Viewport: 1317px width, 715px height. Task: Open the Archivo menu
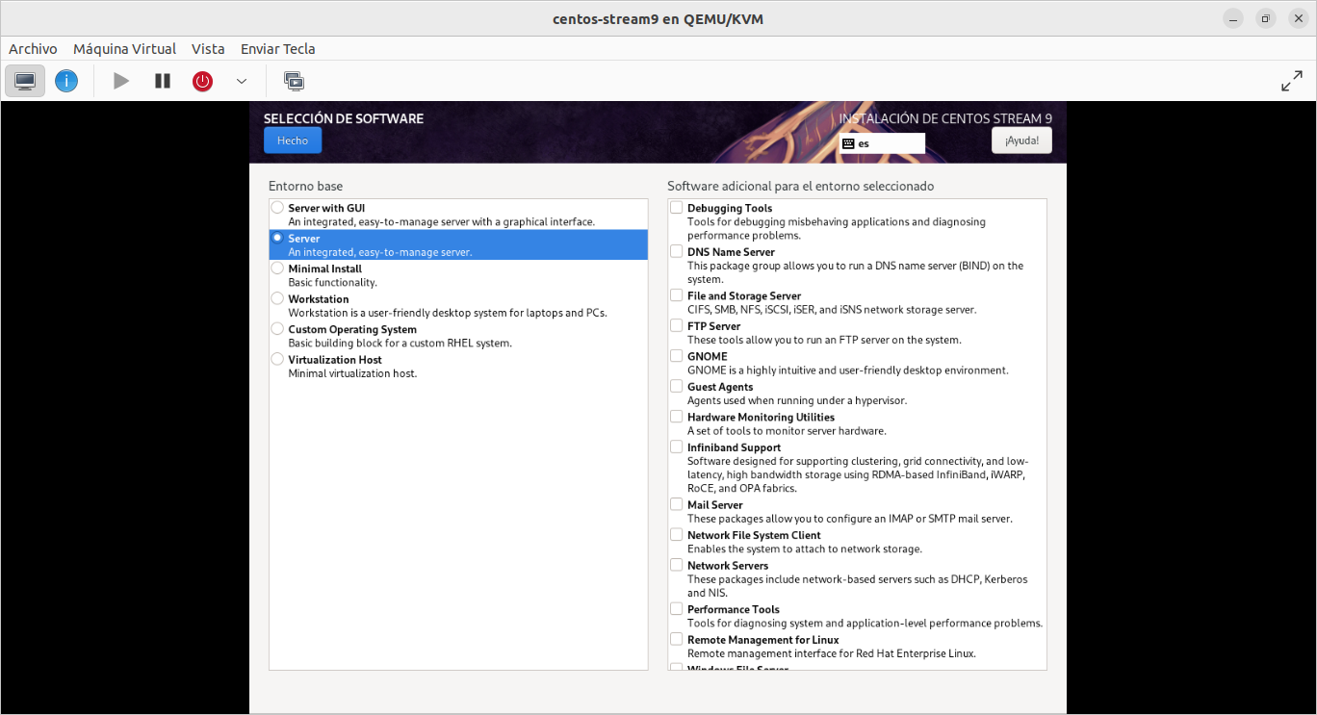point(33,48)
